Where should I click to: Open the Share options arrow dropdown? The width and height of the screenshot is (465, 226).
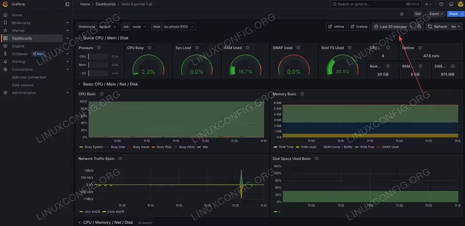click(462, 14)
